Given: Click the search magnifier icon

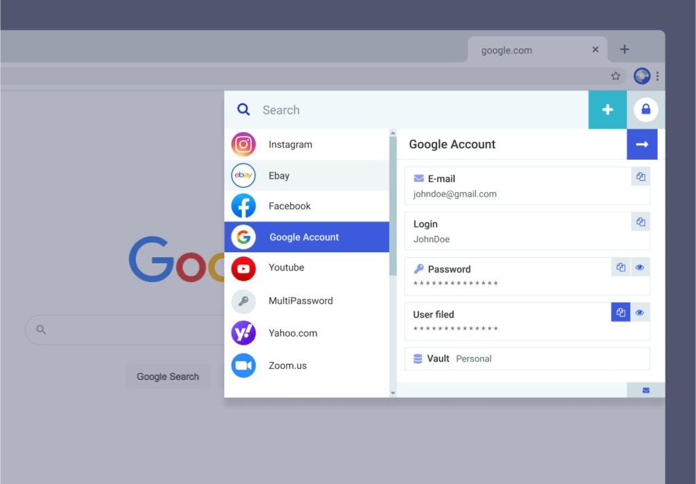Looking at the screenshot, I should click(x=243, y=109).
